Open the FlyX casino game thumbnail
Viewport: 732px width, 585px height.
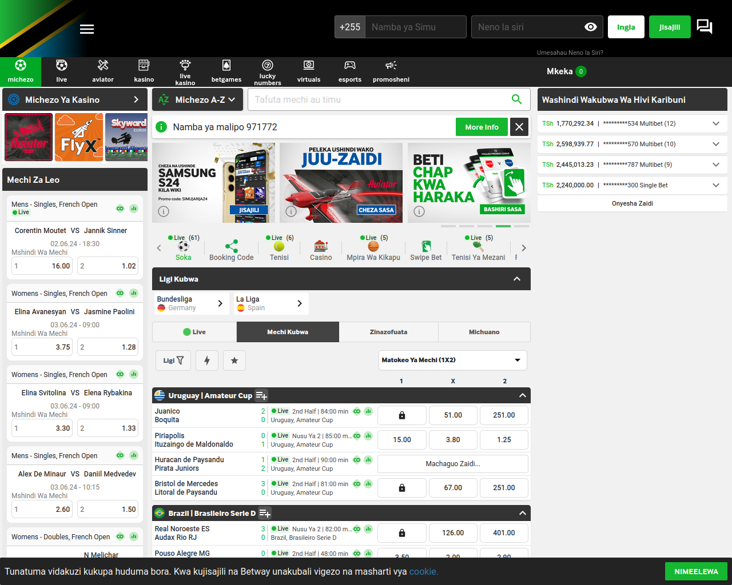(x=79, y=137)
